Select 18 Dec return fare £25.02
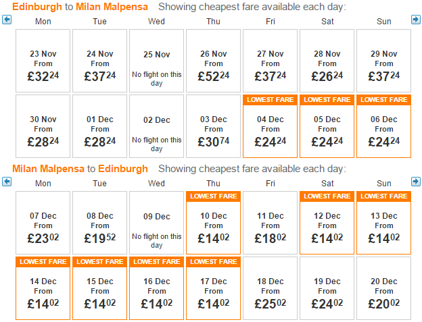 tap(270, 288)
